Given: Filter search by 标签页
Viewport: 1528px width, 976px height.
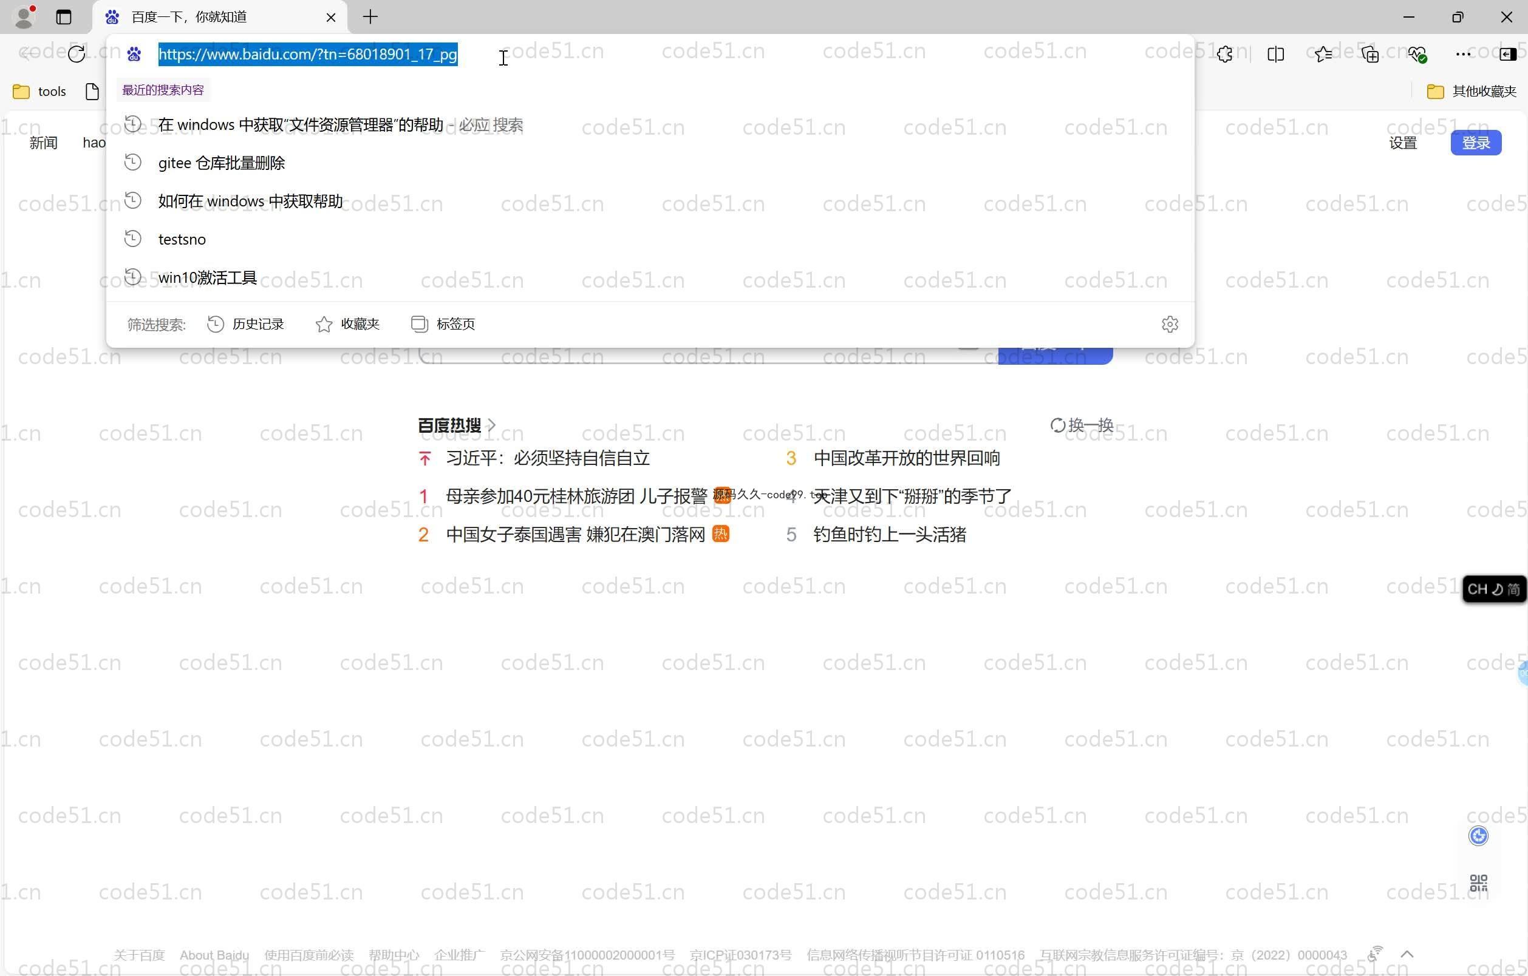Looking at the screenshot, I should (x=443, y=324).
